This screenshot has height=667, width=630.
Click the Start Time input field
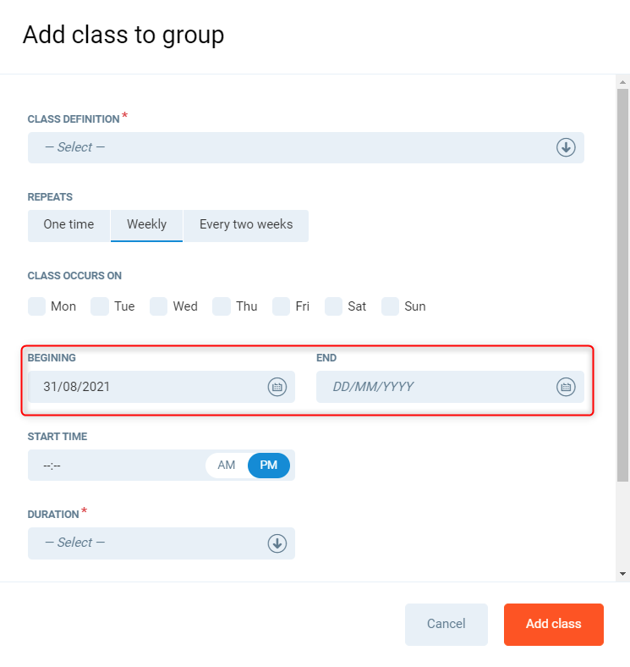tap(114, 466)
